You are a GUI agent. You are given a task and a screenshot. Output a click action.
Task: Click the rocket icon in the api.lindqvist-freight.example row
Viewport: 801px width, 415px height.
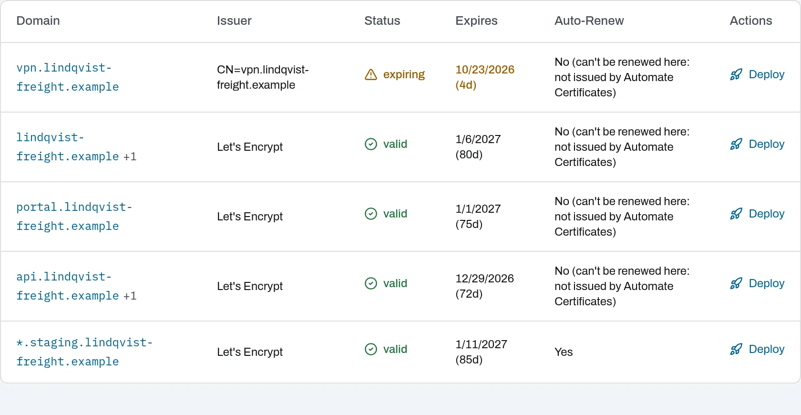click(736, 283)
